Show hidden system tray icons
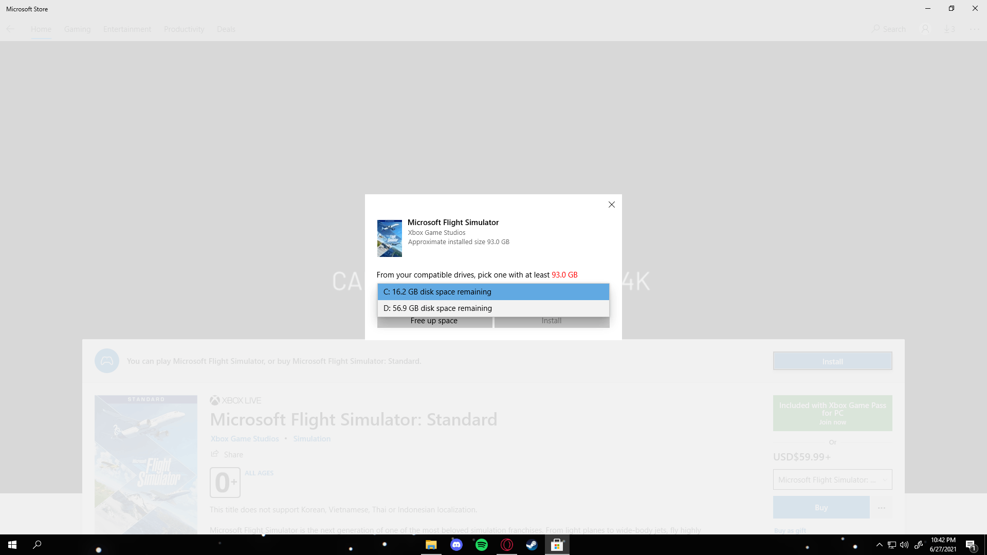987x555 pixels. [880, 545]
